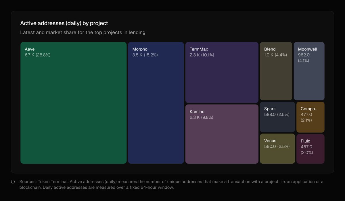
Task: Click TermMax's 2.3 K (10.1%) value
Action: pos(202,55)
